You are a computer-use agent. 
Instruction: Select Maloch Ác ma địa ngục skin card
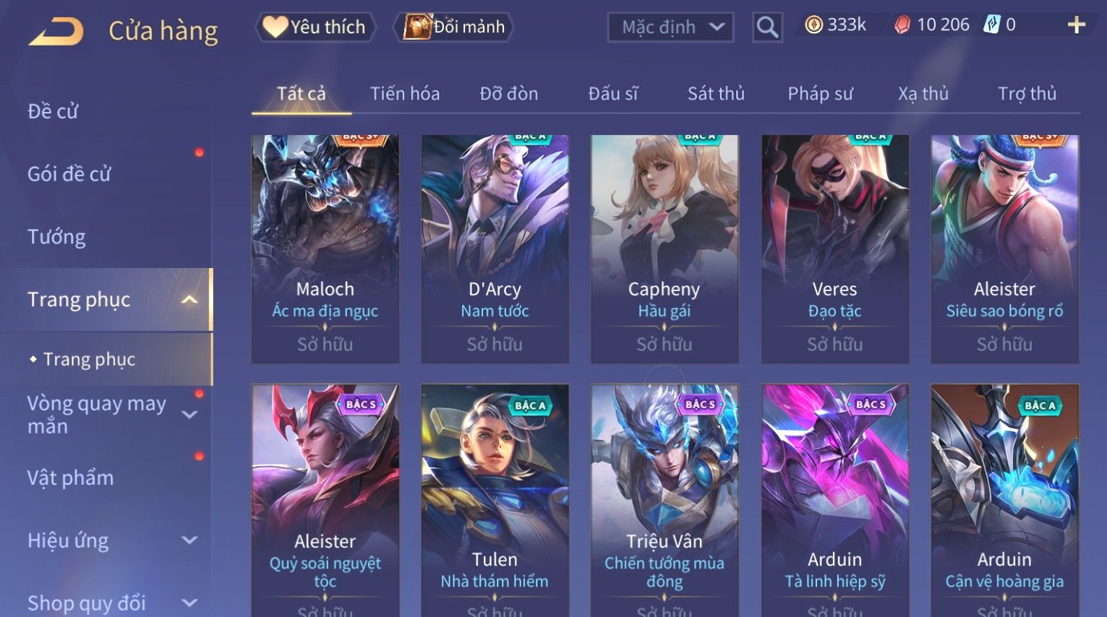pos(325,249)
